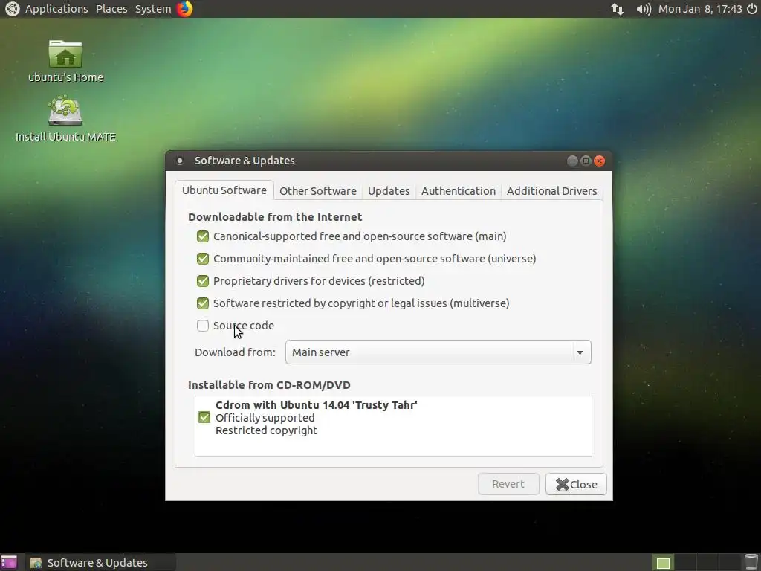Toggle Community-maintained software (universe) checkbox
This screenshot has width=761, height=571.
click(x=203, y=259)
